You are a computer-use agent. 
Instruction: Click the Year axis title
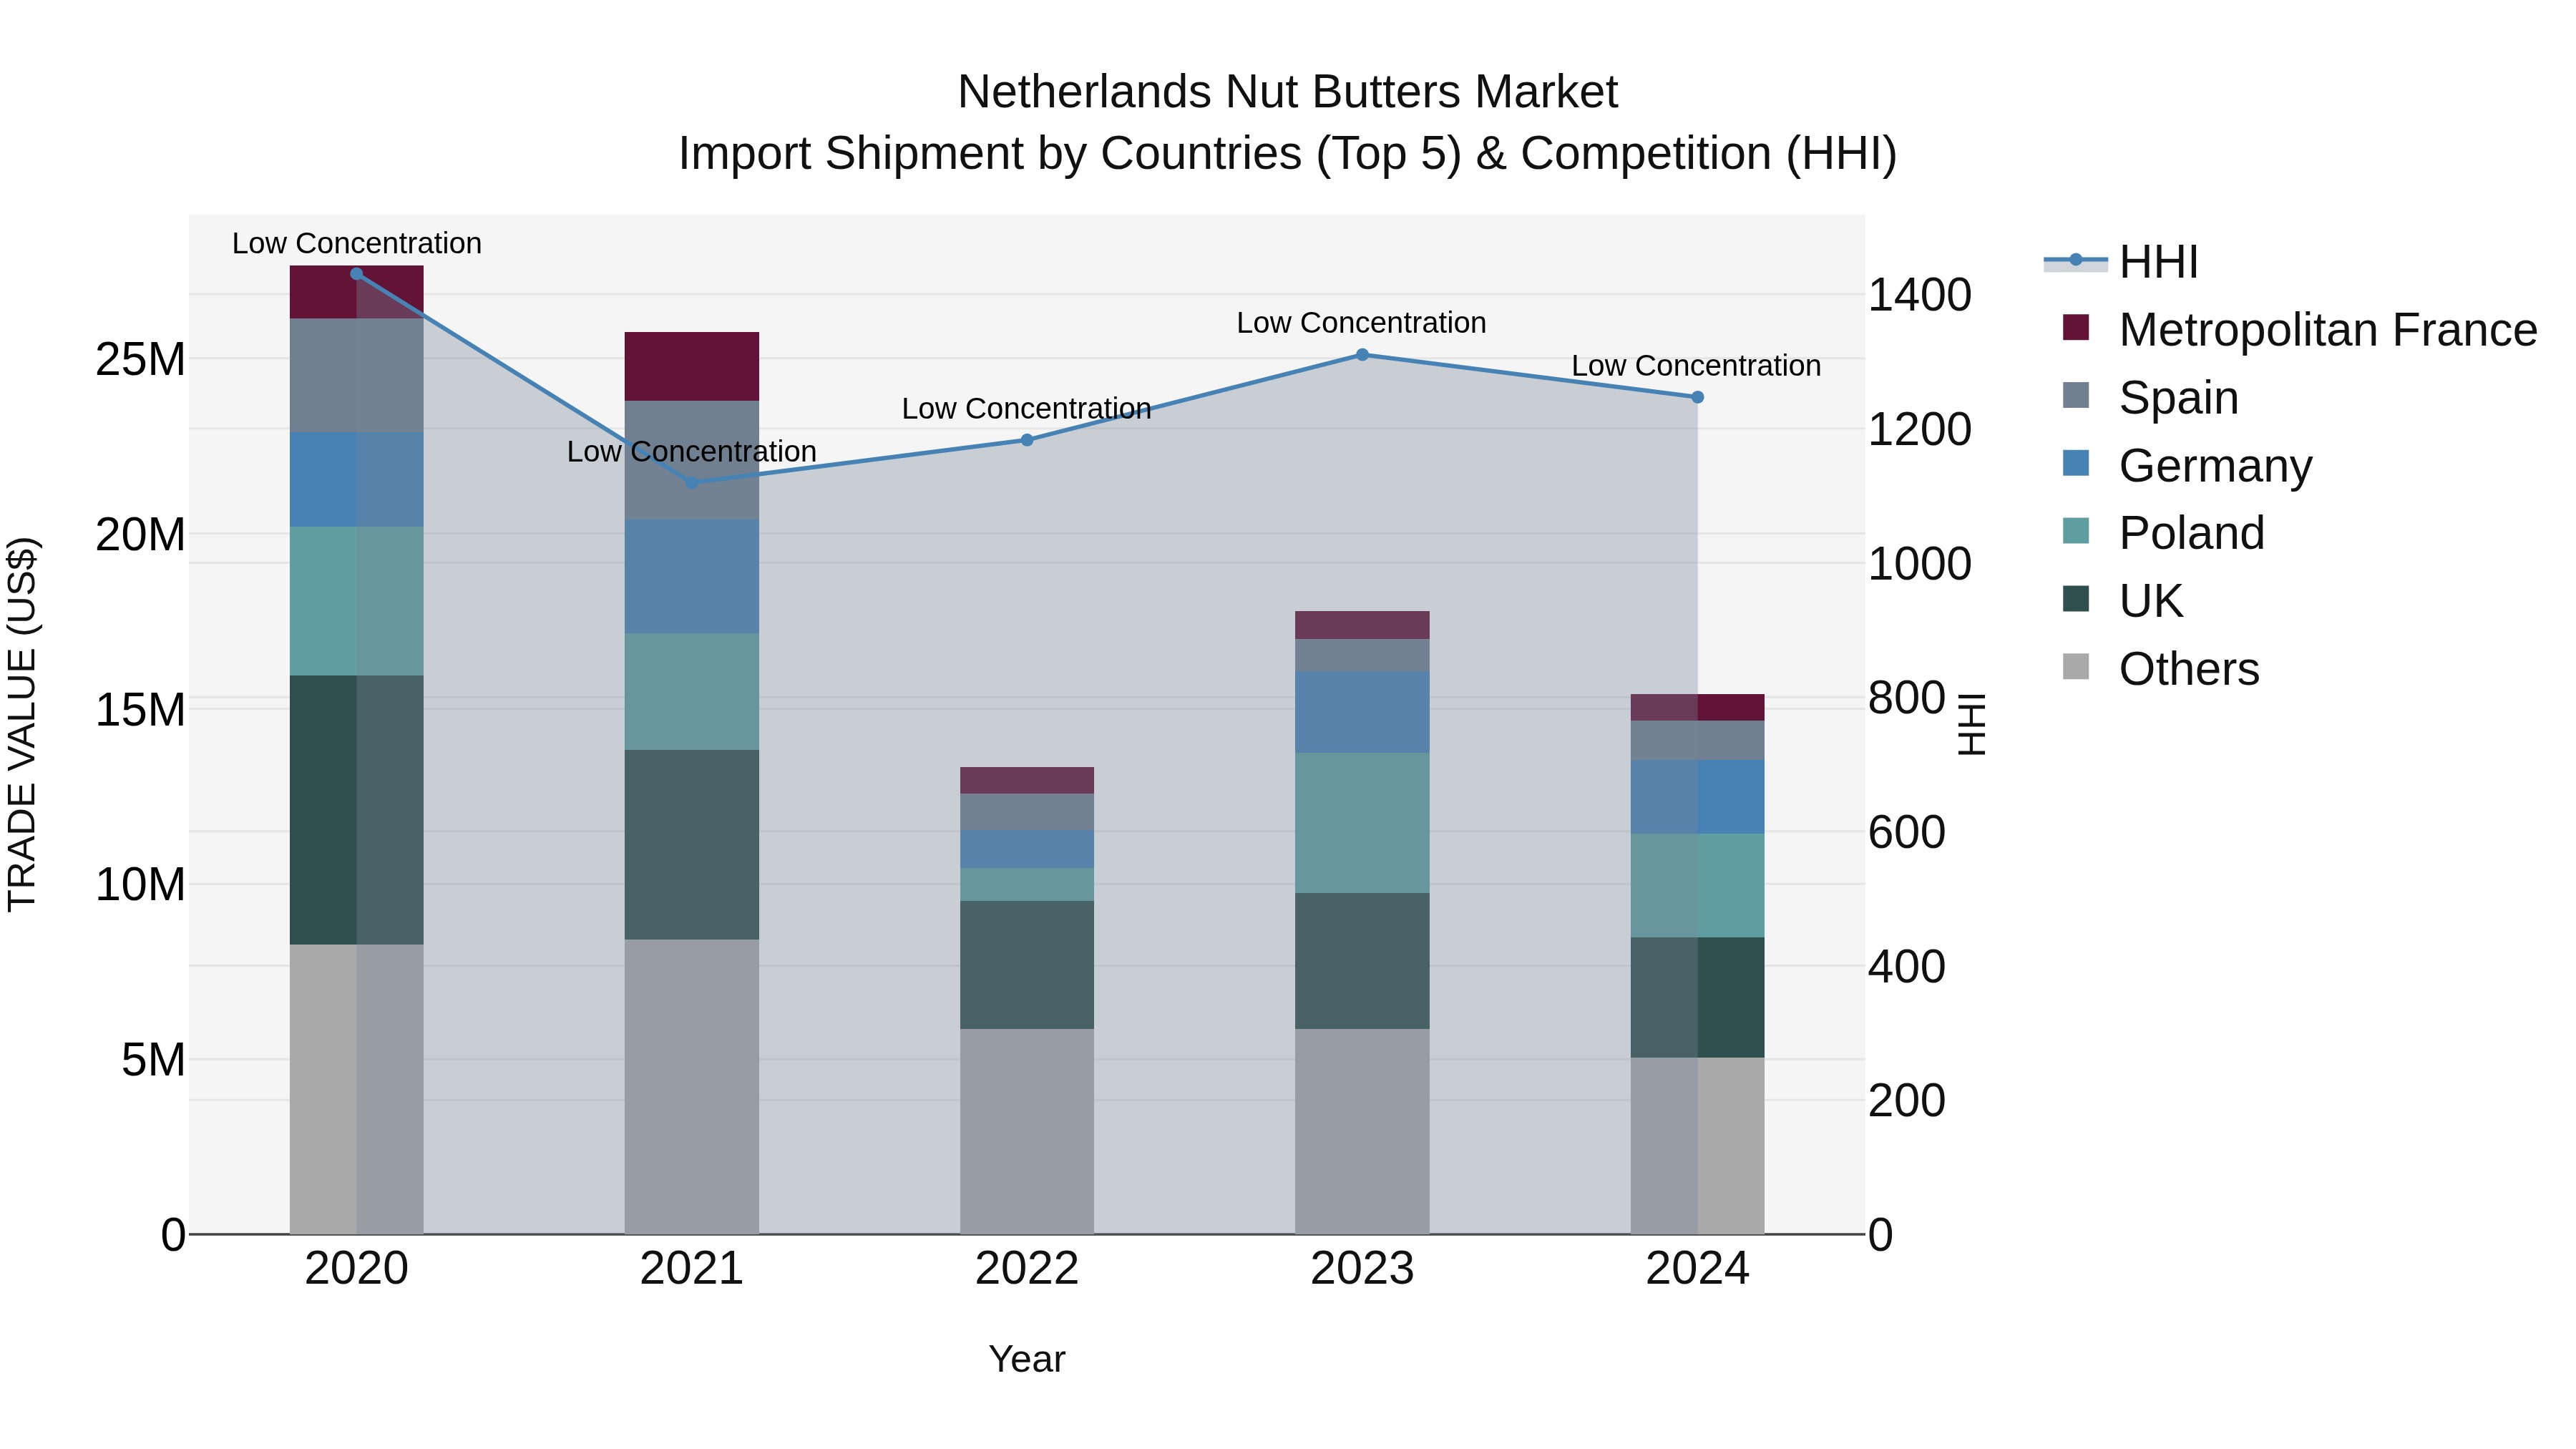1027,1359
